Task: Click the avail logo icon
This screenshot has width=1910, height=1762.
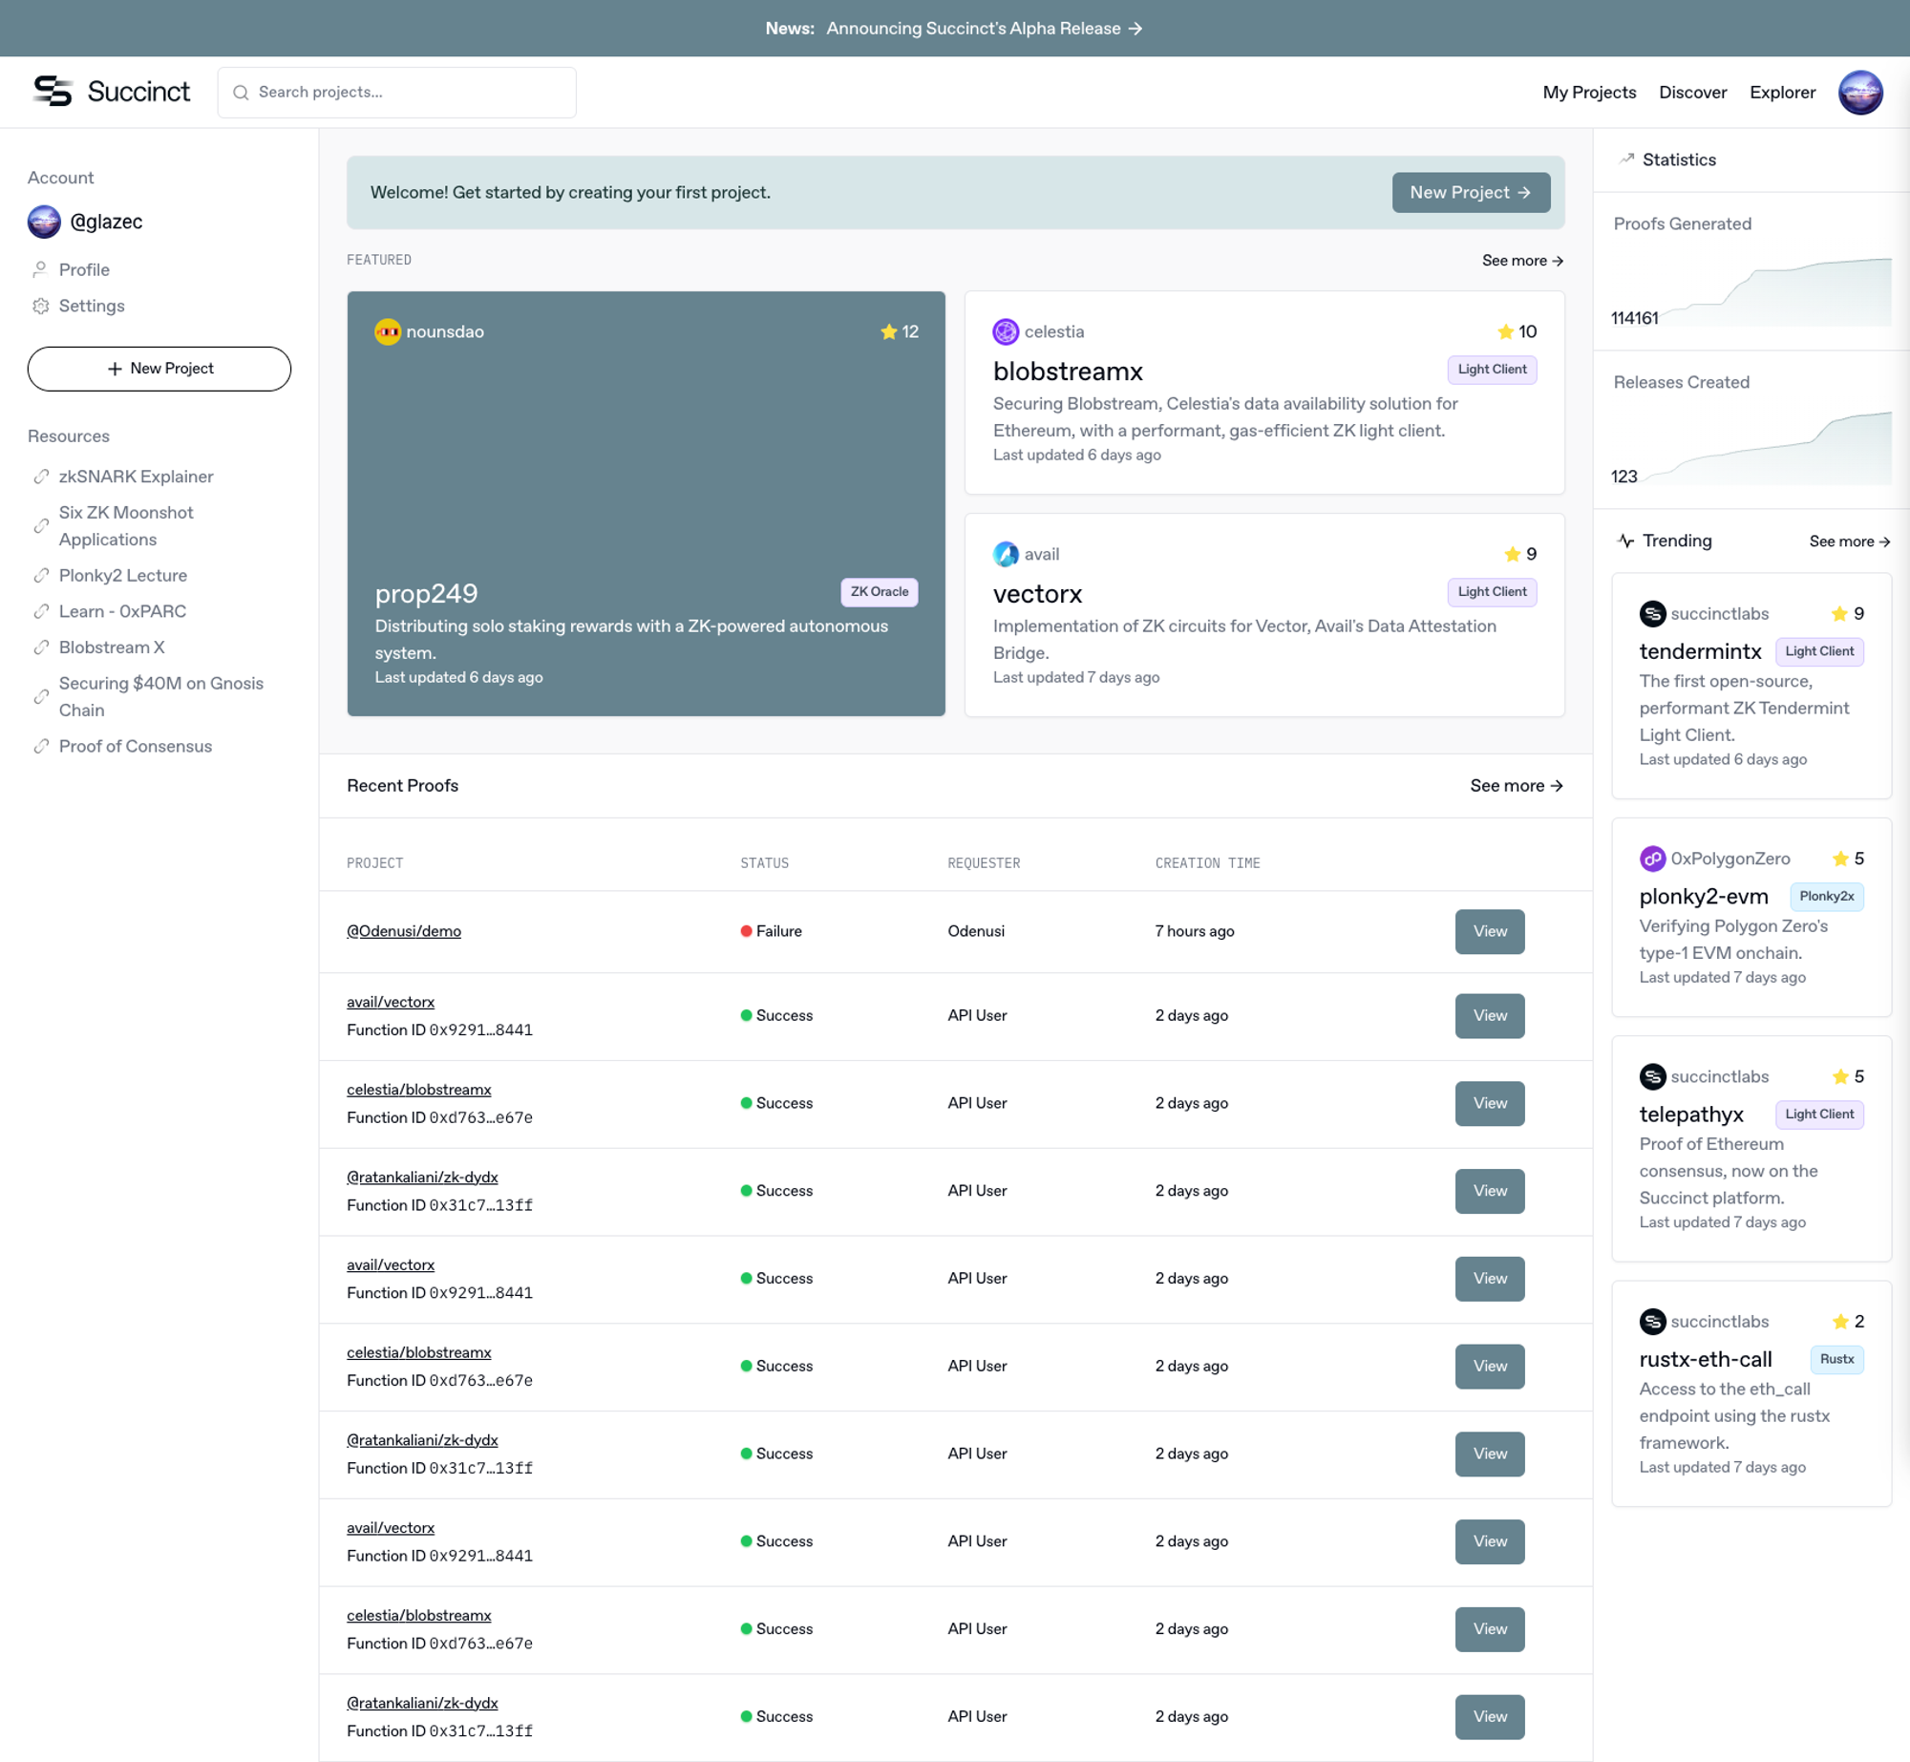Action: [x=1005, y=554]
